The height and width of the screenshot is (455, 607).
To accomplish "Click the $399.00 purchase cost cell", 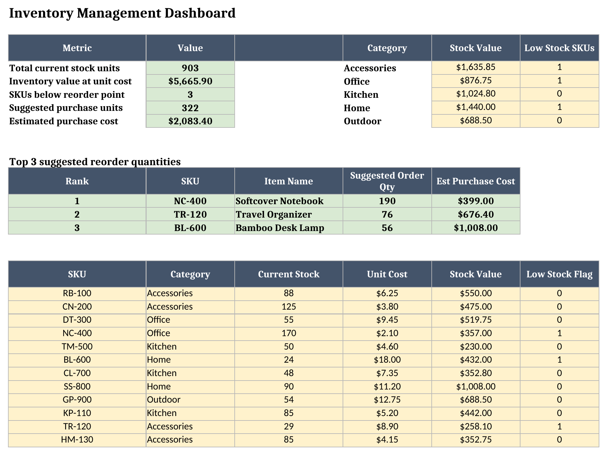I will point(476,201).
